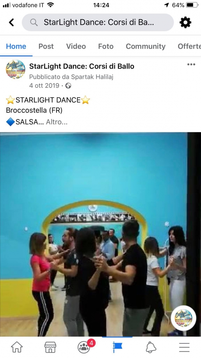Tap the back arrow icon
201x358 pixels.
tap(11, 23)
